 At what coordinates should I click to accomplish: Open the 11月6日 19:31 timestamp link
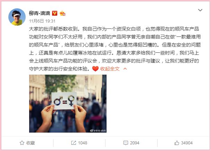42,21
